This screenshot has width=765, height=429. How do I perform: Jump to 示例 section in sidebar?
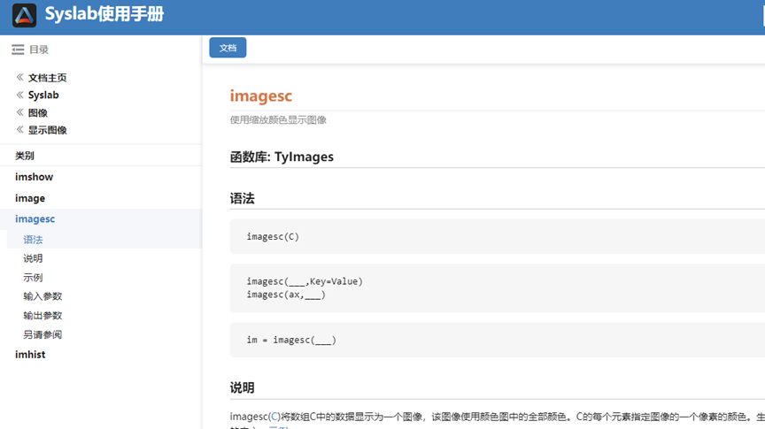point(33,278)
